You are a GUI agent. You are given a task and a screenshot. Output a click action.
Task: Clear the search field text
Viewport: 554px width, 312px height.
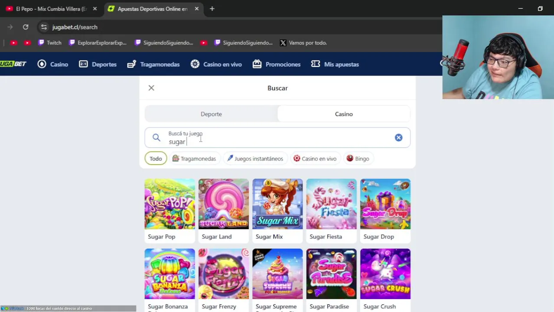[398, 137]
